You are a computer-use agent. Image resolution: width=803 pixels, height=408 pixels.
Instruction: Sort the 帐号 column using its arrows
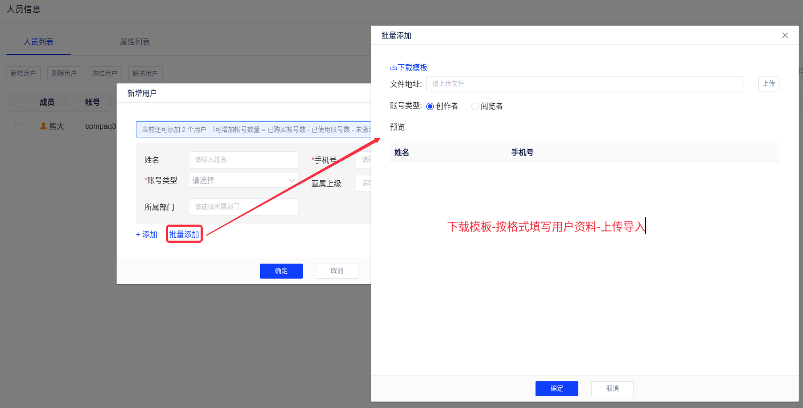[x=110, y=103]
